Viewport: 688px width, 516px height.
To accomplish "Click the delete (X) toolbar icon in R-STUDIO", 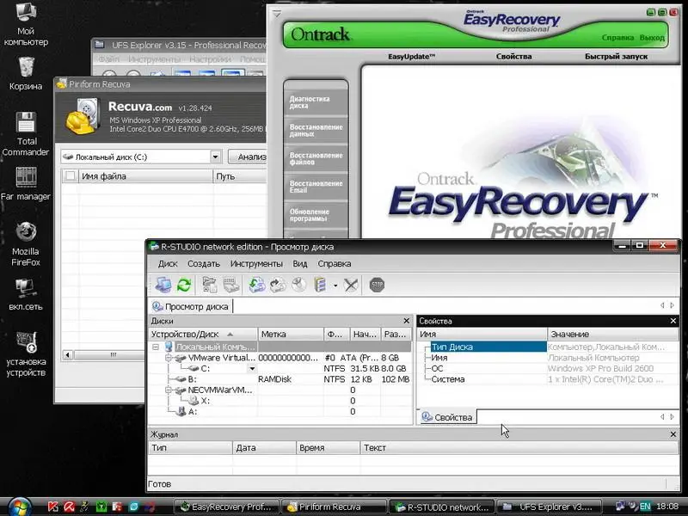I will tap(351, 286).
